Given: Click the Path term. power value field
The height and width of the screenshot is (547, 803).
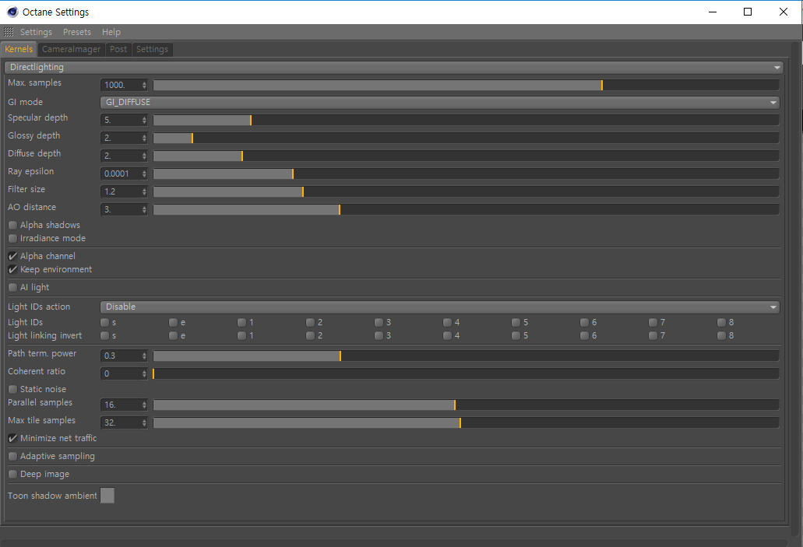Looking at the screenshot, I should (121, 356).
